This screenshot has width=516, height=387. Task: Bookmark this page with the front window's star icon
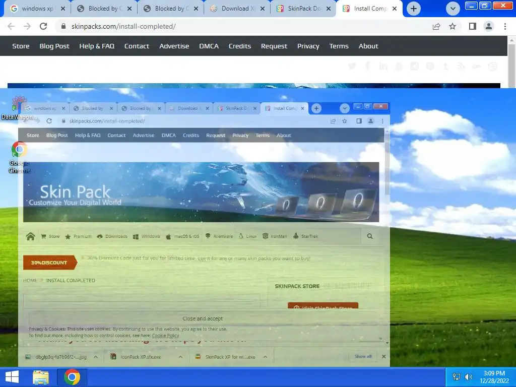coord(453,26)
